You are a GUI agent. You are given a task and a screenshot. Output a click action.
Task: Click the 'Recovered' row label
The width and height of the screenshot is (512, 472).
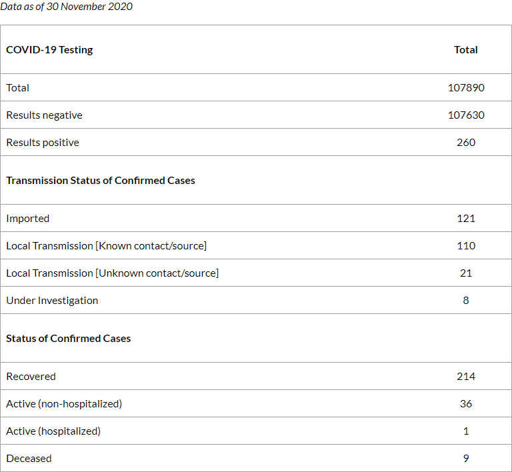click(x=31, y=377)
